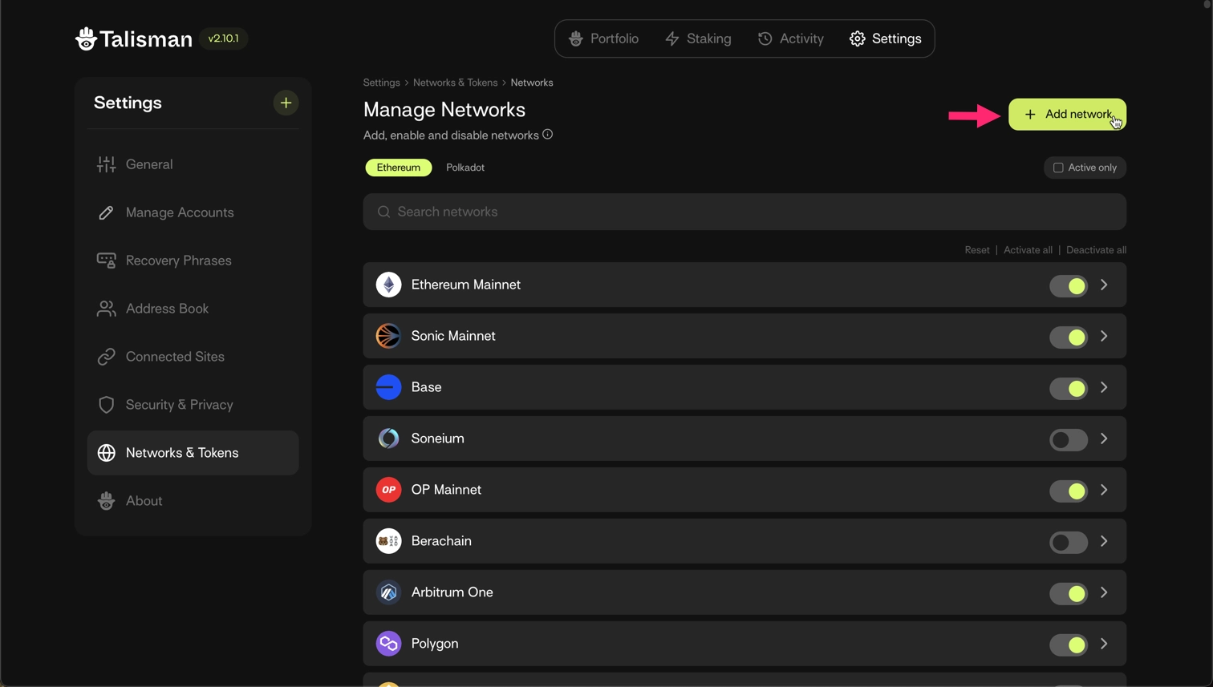The width and height of the screenshot is (1213, 687).
Task: Click the Ethereum Mainnet logo icon
Action: [x=388, y=285]
